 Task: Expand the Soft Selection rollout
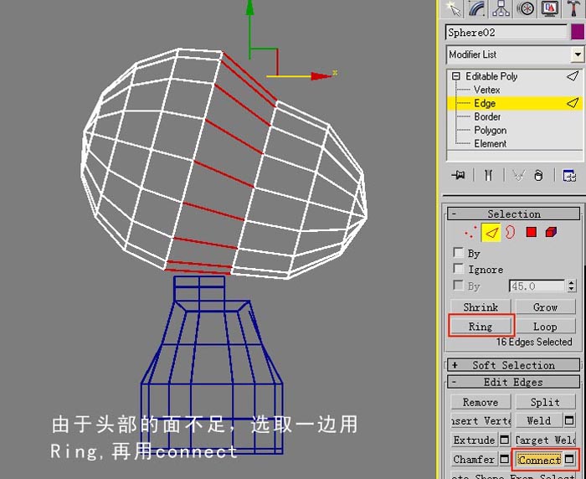(513, 365)
